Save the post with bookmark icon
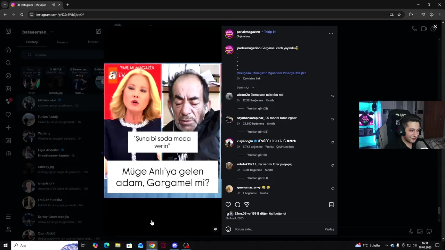The width and height of the screenshot is (445, 250). pyautogui.click(x=331, y=205)
